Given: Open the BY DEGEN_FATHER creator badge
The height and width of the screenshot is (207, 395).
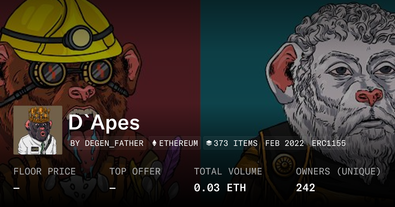Looking at the screenshot, I should click(x=107, y=143).
